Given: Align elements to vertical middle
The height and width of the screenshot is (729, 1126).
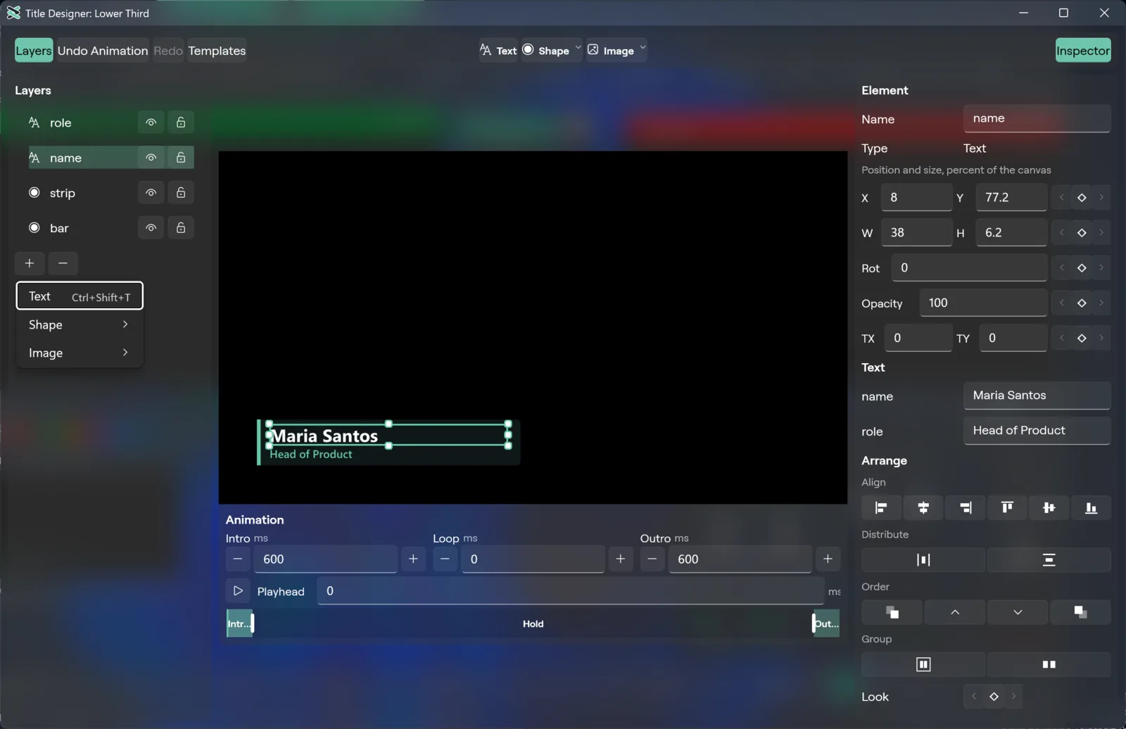Looking at the screenshot, I should (x=1049, y=507).
